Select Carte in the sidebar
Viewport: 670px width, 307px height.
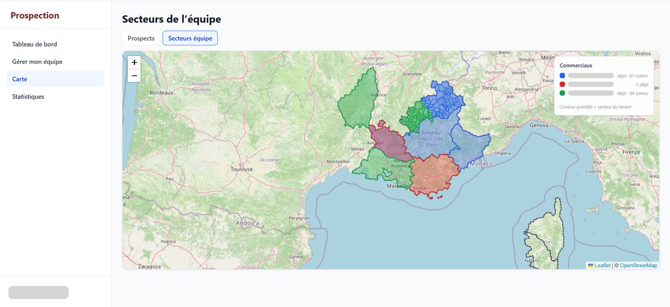point(55,79)
